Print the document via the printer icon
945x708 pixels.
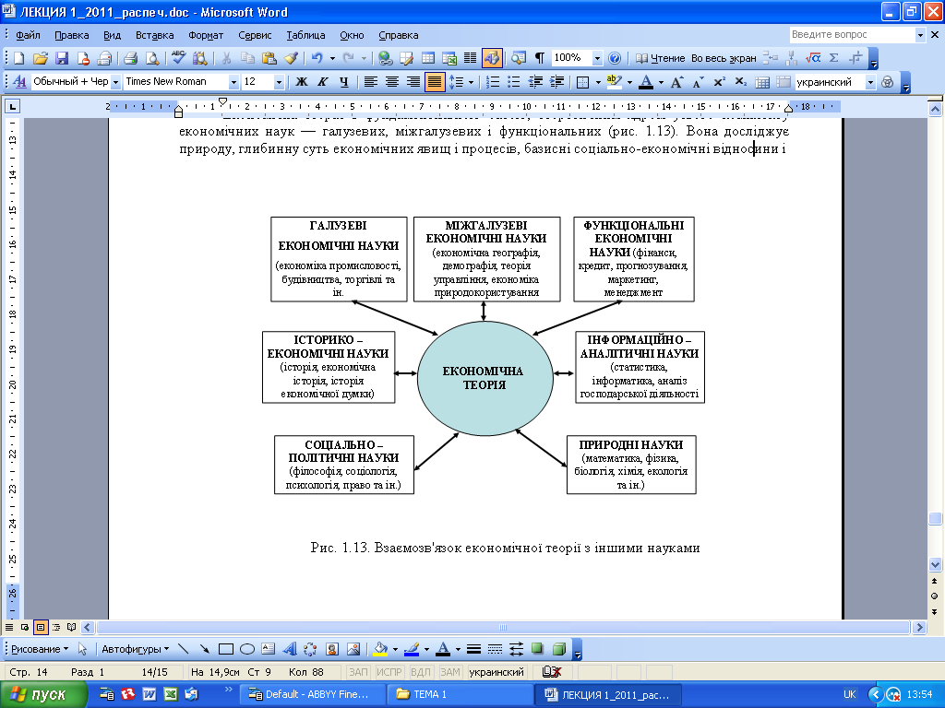[130, 58]
